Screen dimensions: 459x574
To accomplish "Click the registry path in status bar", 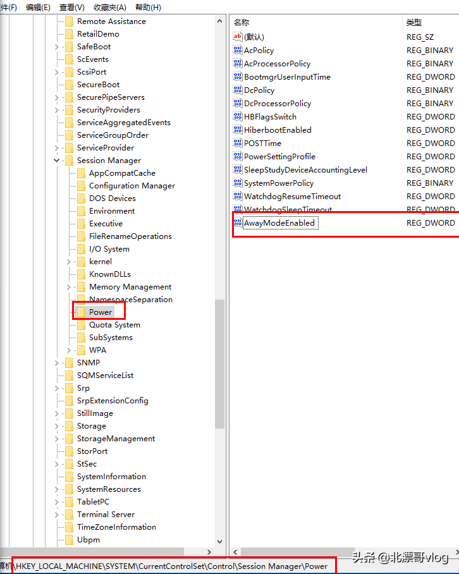I will click(x=172, y=566).
